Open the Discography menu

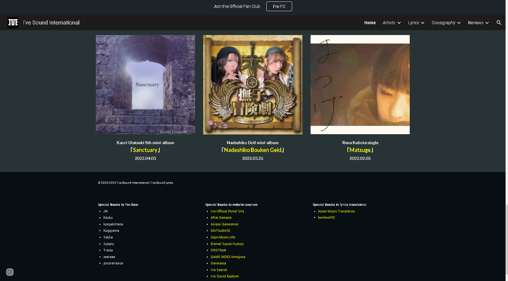point(443,23)
